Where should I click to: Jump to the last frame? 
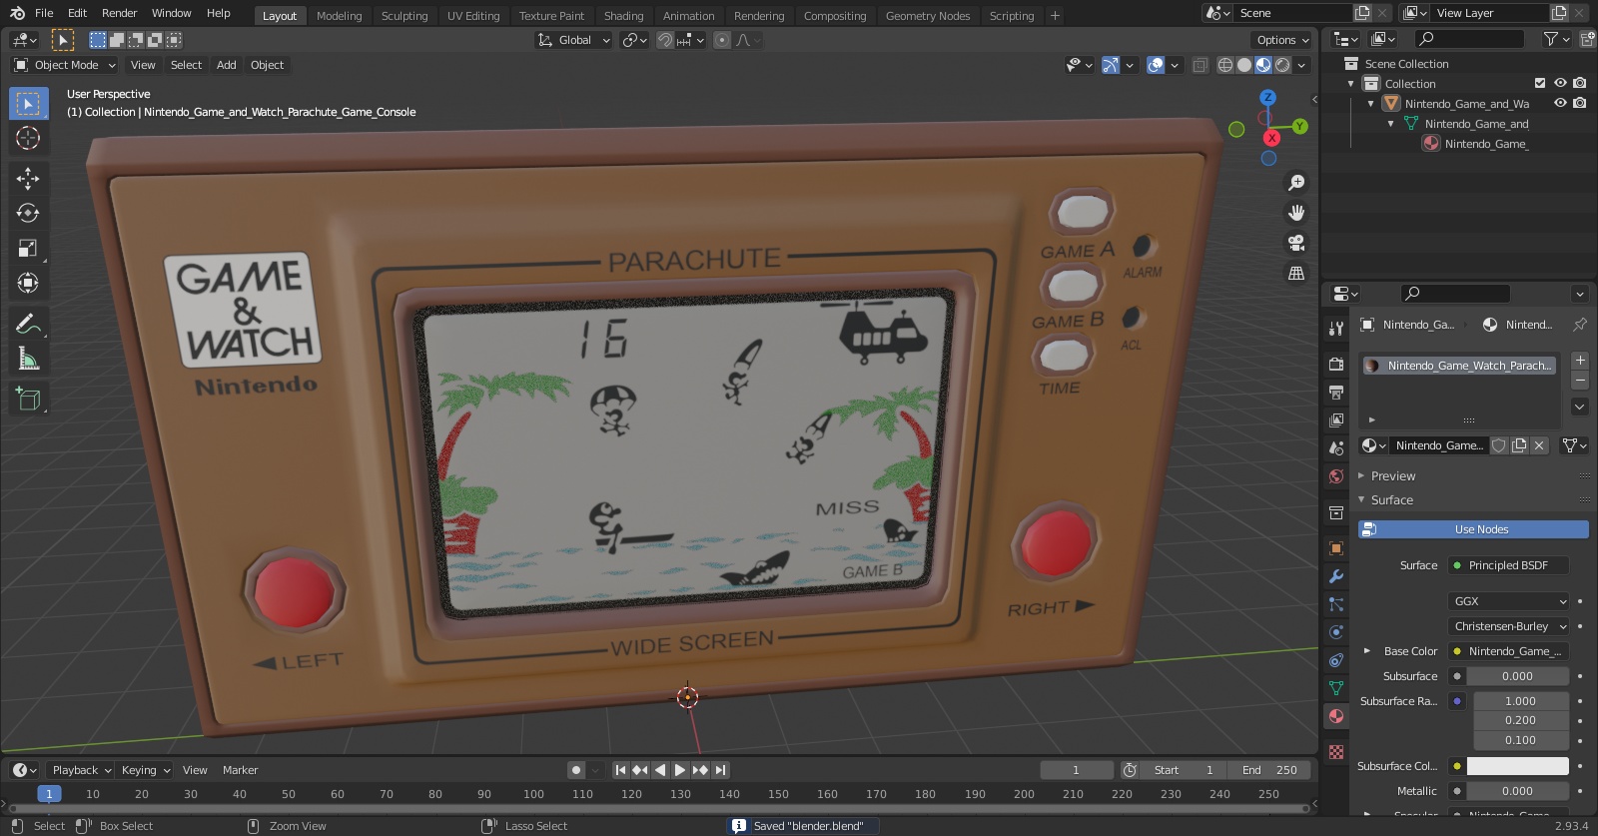pos(721,770)
